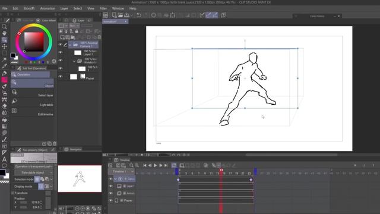Image resolution: width=380 pixels, height=214 pixels.
Task: Open the Window menu
Action: pyautogui.click(x=118, y=8)
